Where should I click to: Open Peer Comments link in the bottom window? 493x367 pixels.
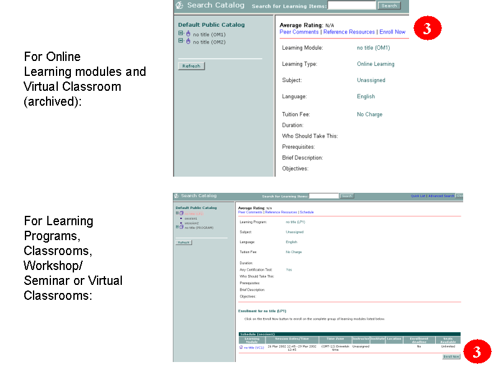tap(250, 212)
